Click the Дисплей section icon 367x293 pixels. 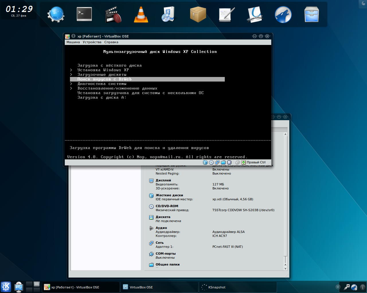[151, 181]
